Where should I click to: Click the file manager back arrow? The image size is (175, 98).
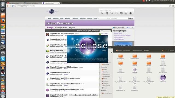(163, 51)
